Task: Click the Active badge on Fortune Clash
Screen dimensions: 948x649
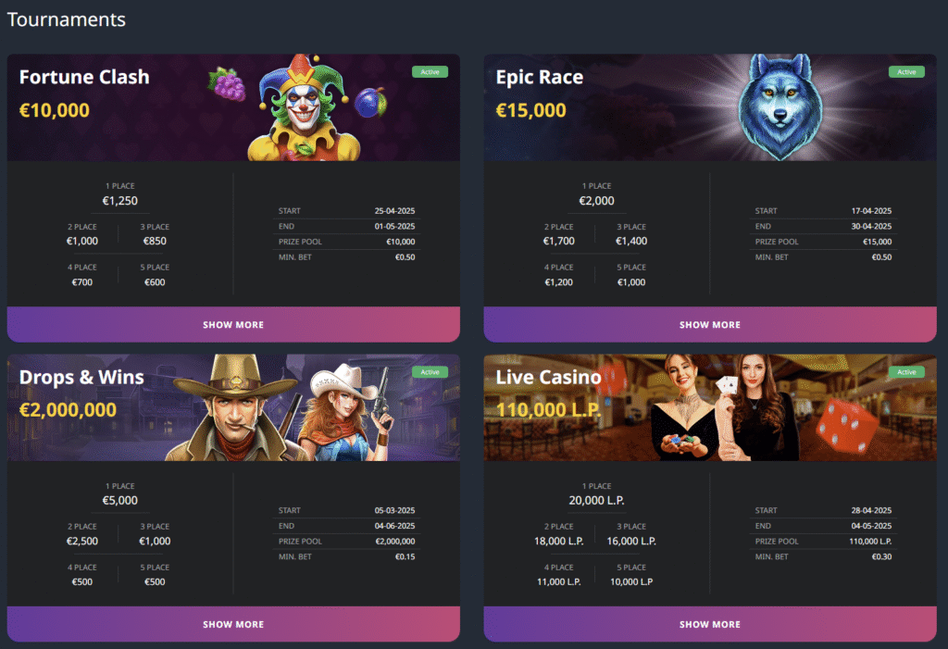Action: [430, 72]
